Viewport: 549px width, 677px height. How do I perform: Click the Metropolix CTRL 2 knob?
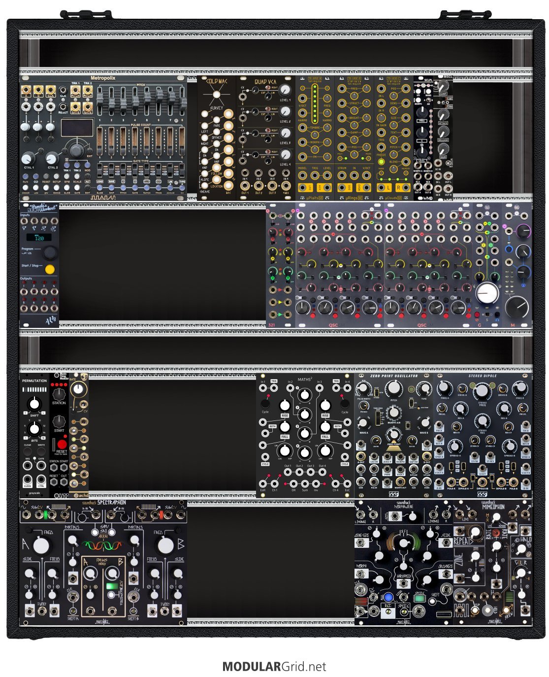52,158
